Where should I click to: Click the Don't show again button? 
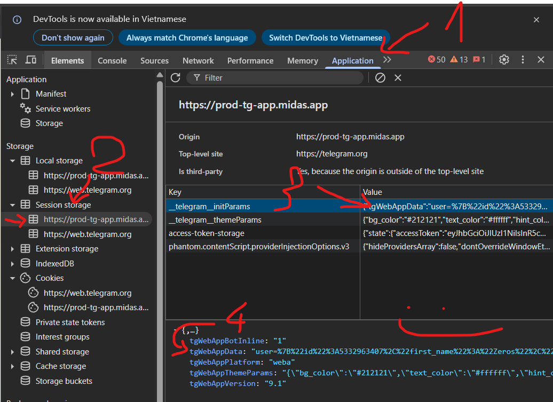73,38
